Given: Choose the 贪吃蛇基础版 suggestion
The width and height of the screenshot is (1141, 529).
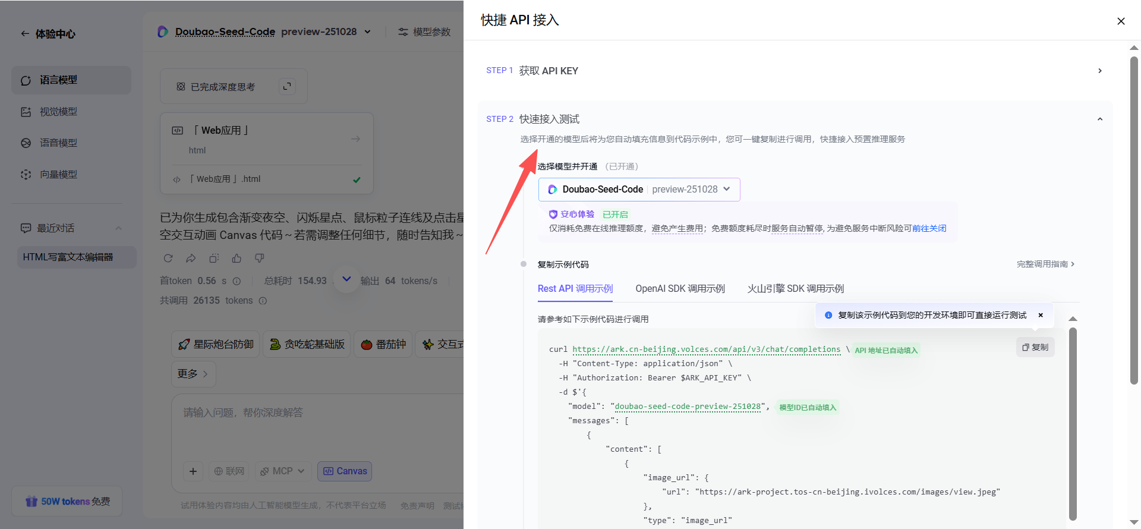Looking at the screenshot, I should point(307,344).
